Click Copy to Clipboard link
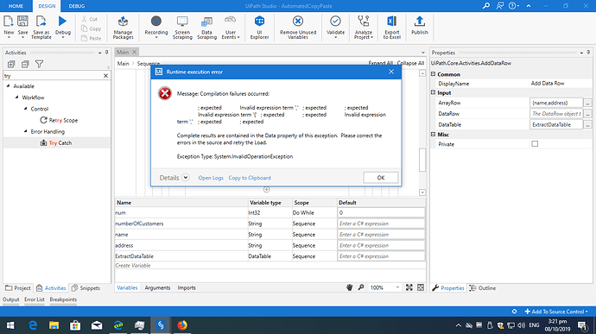This screenshot has height=334, width=596. coord(250,178)
